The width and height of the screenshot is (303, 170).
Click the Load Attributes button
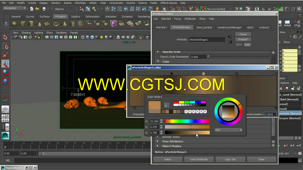199,159
